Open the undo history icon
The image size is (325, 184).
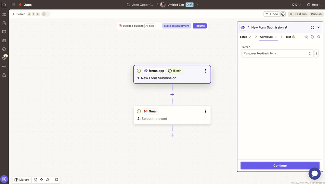283,14
